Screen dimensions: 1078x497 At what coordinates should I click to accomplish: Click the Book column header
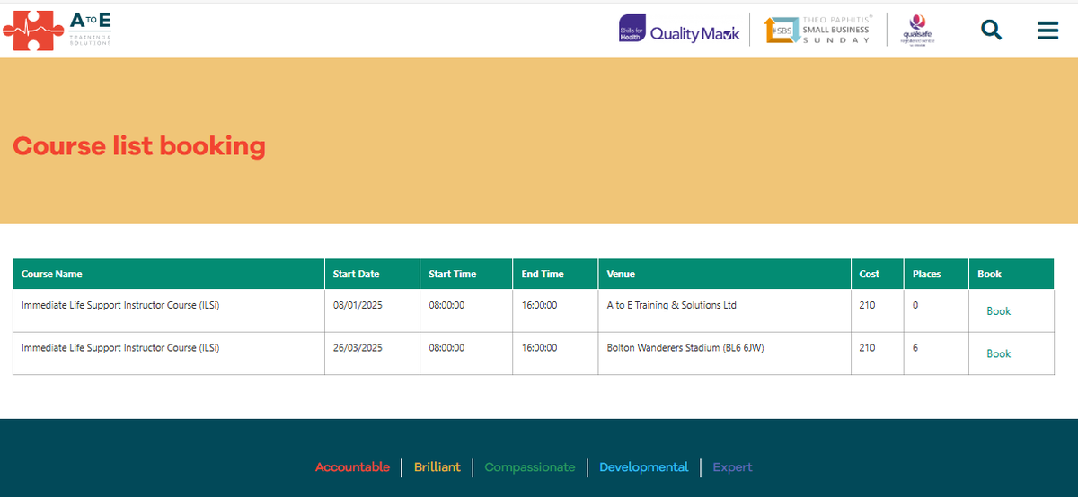1011,274
